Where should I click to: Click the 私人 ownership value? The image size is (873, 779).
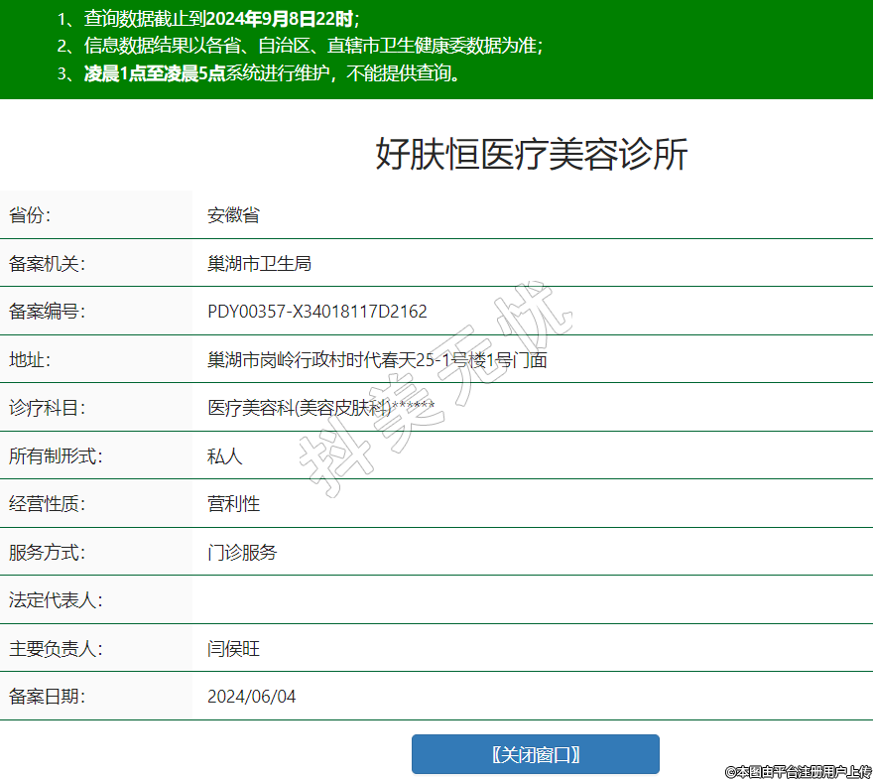click(x=224, y=456)
